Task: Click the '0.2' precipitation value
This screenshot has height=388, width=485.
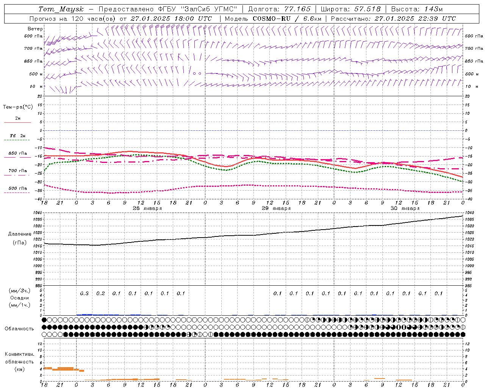Action: click(x=100, y=293)
